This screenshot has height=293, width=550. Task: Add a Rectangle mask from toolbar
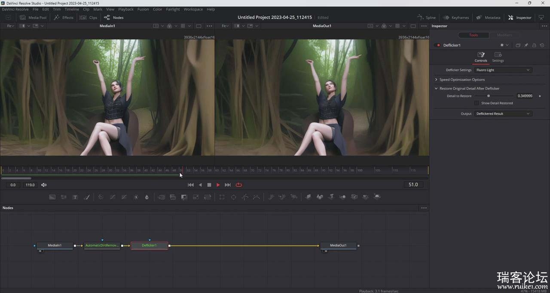click(222, 197)
